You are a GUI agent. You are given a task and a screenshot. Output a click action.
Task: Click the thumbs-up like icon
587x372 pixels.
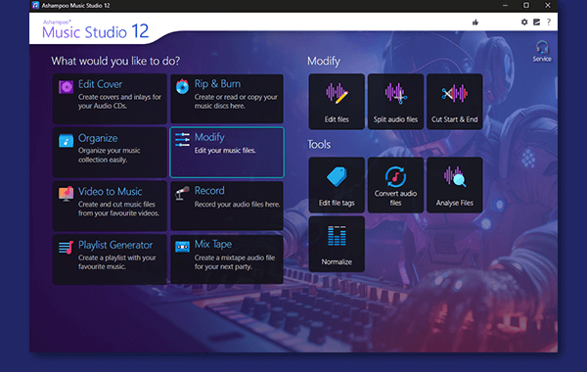475,23
